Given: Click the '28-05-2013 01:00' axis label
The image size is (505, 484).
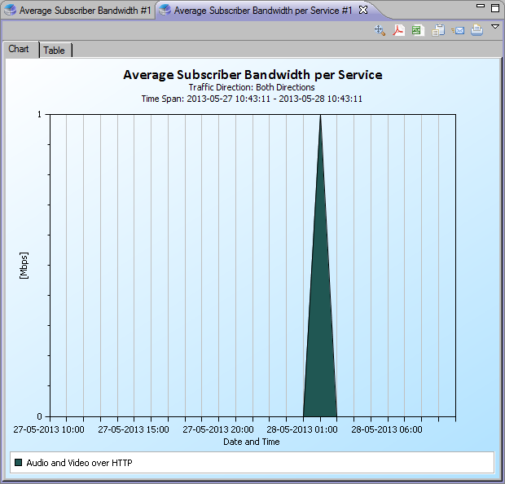Looking at the screenshot, I should pyautogui.click(x=302, y=429).
